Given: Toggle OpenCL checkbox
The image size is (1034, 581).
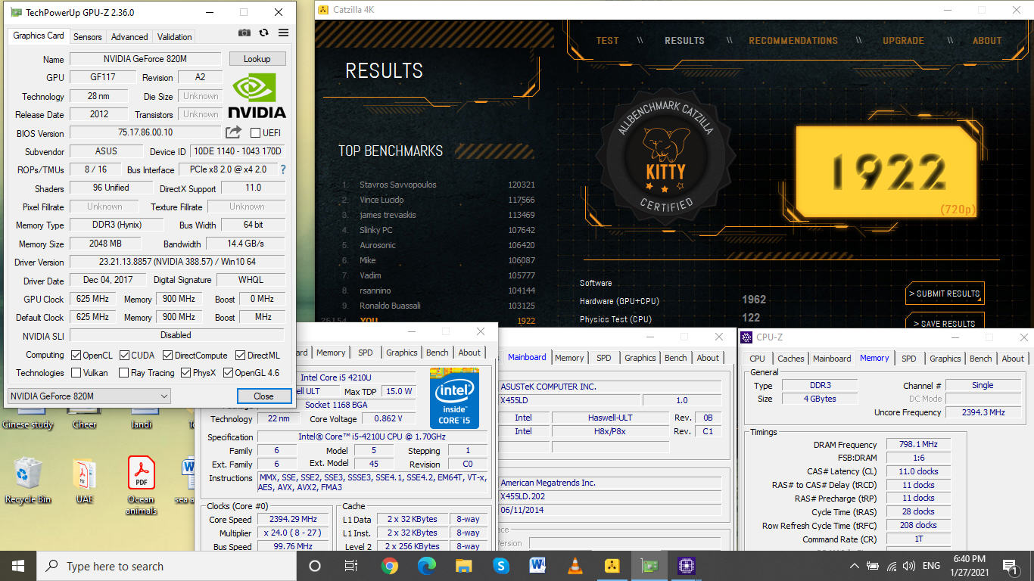Looking at the screenshot, I should (76, 355).
